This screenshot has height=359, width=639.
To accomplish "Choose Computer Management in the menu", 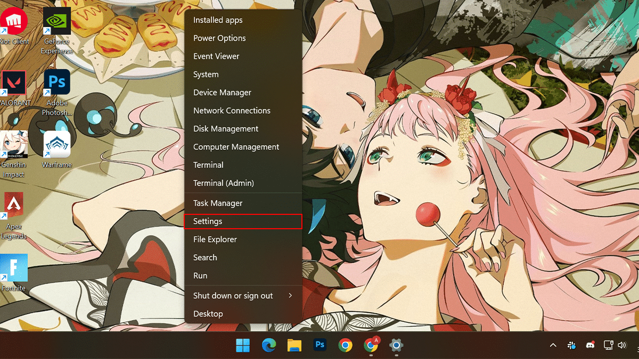I will point(243,147).
